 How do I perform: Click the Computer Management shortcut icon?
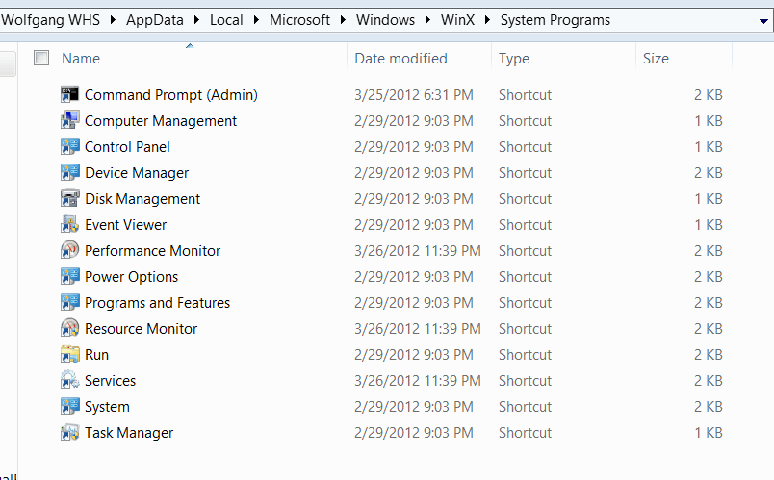click(69, 120)
